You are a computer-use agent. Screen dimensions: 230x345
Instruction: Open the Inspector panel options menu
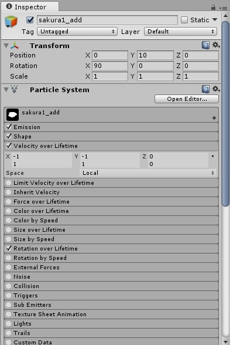tap(223, 8)
